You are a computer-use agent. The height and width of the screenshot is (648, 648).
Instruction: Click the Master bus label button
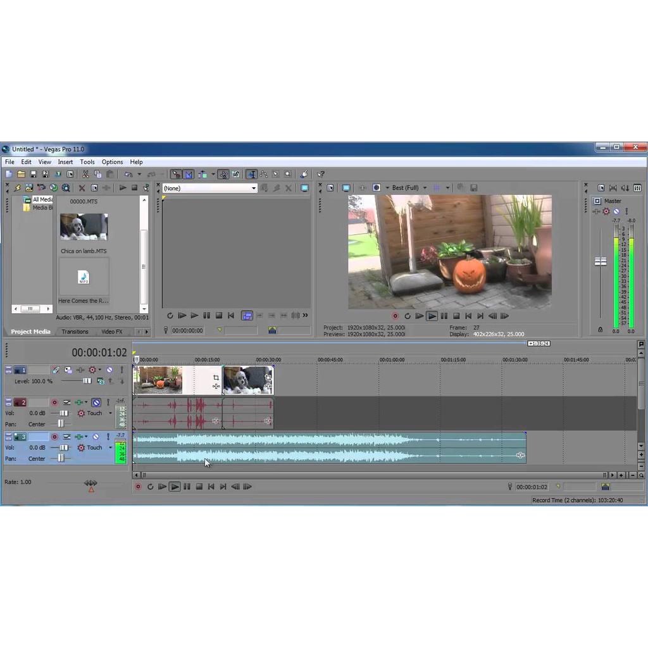(597, 201)
